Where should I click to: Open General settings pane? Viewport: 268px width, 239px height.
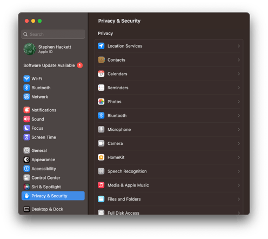(x=53, y=150)
